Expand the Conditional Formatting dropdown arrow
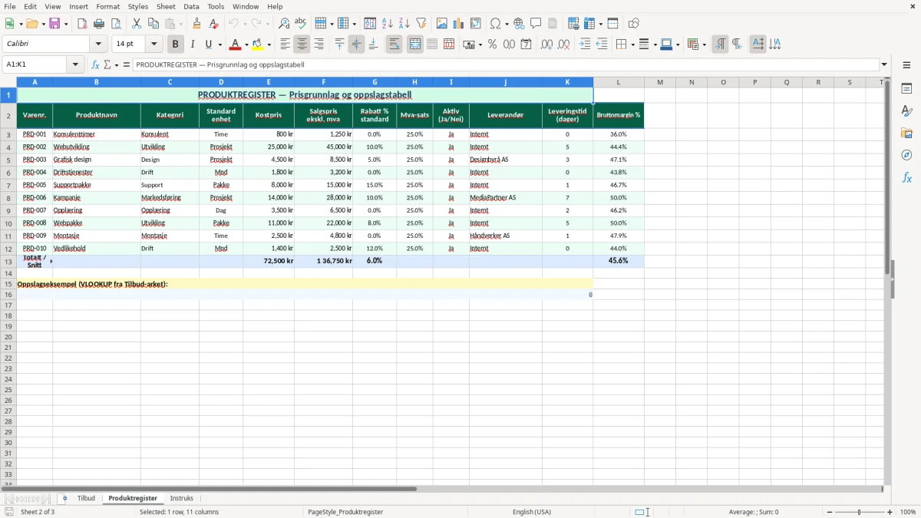Screen dimensions: 921x518 coord(704,45)
